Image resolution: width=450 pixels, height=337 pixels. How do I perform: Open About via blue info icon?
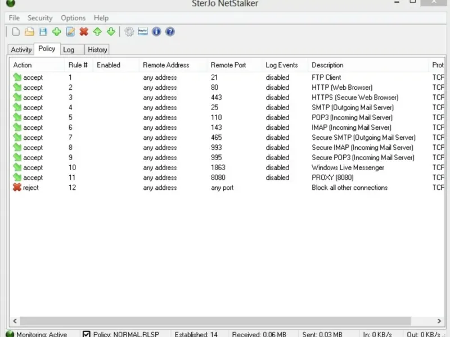pyautogui.click(x=156, y=31)
